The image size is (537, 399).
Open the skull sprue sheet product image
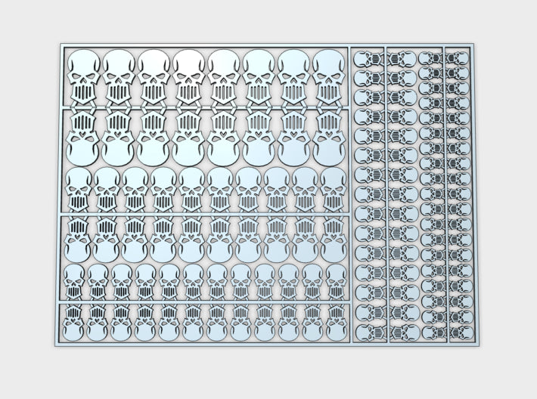267,195
